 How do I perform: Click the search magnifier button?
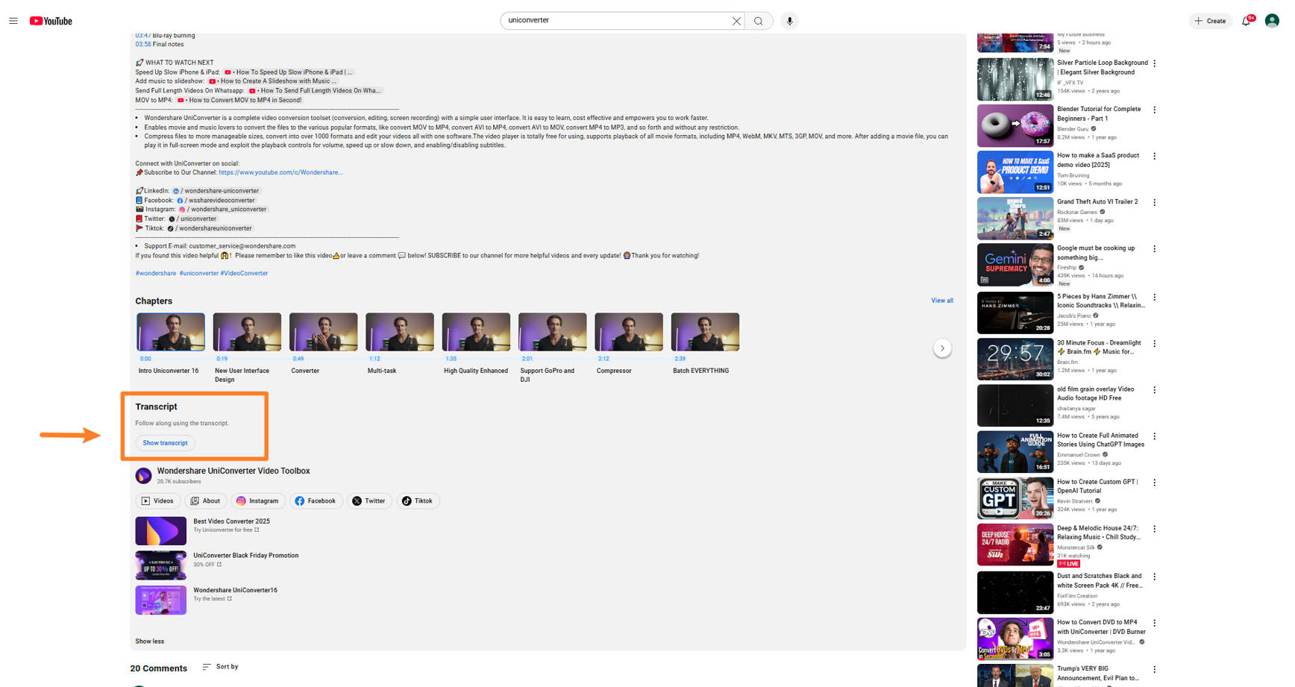pyautogui.click(x=759, y=21)
